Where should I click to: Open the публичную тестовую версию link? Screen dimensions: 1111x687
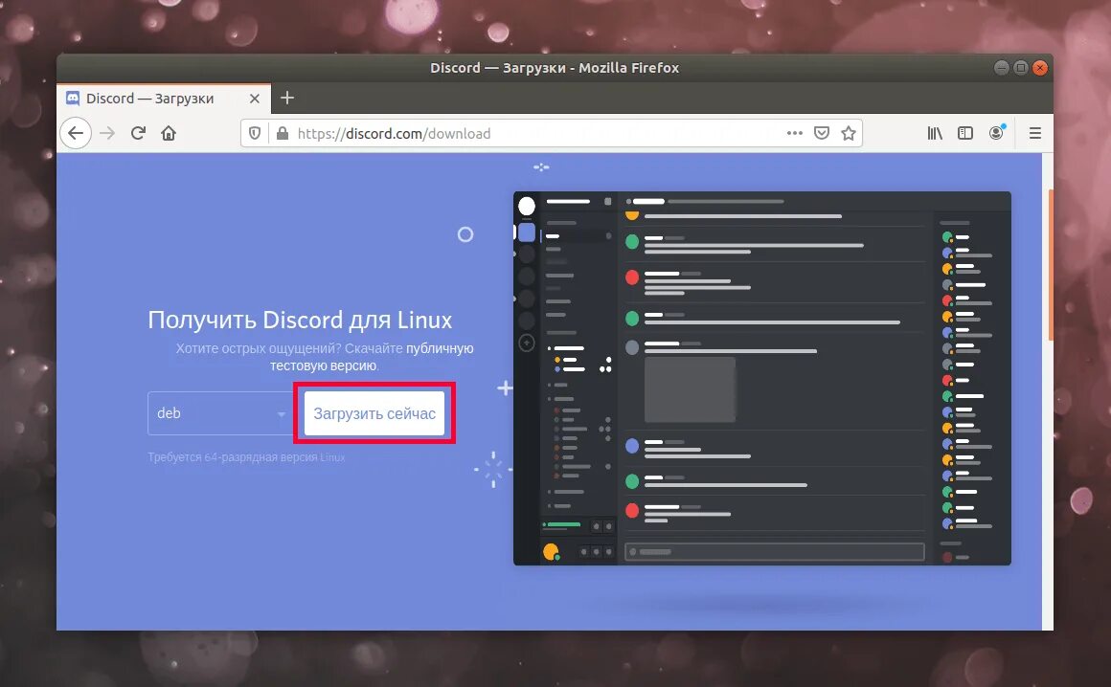372,357
